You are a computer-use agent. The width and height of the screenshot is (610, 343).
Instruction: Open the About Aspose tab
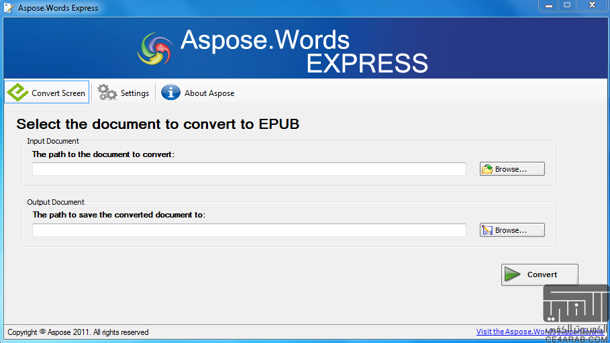(x=198, y=93)
